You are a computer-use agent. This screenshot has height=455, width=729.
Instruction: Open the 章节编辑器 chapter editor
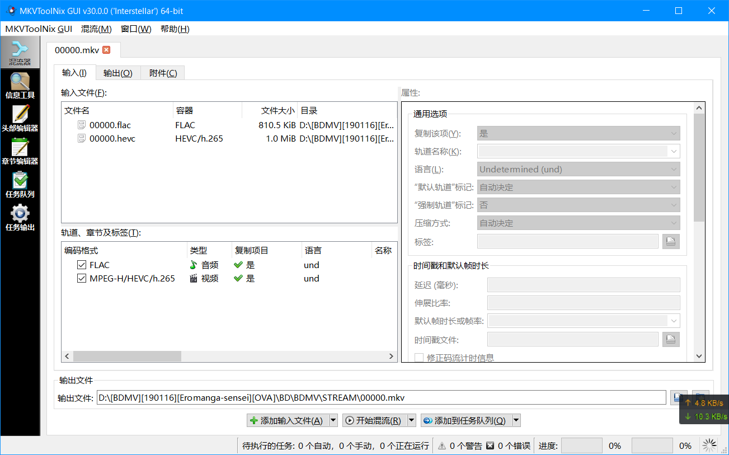tap(20, 152)
